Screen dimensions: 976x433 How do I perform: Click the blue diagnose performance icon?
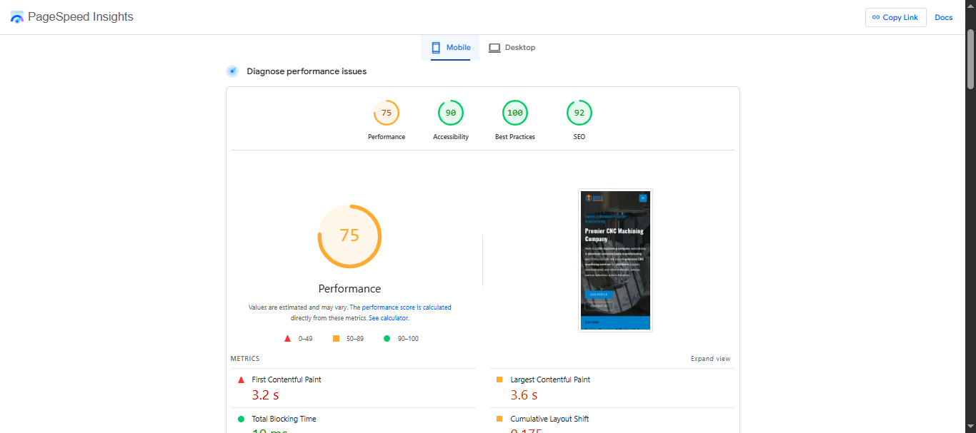click(232, 71)
